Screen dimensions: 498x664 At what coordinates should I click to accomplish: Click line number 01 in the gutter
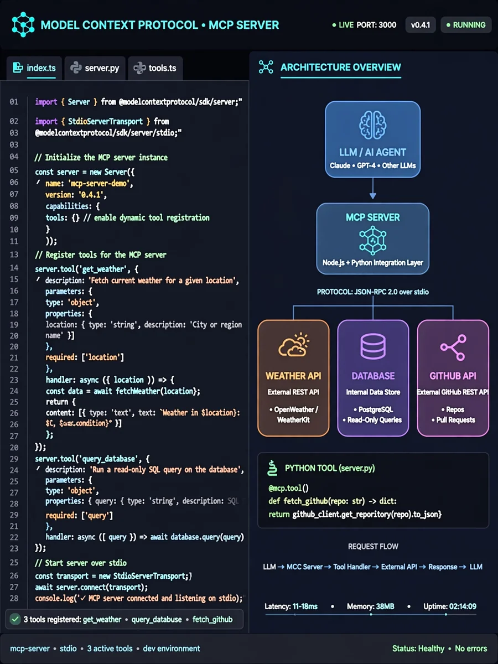click(14, 102)
